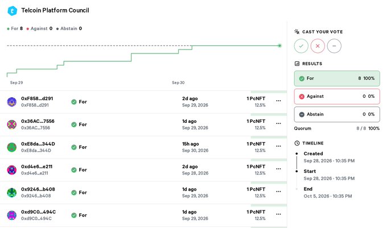
Task: Click the End timeline label
Action: coord(308,189)
